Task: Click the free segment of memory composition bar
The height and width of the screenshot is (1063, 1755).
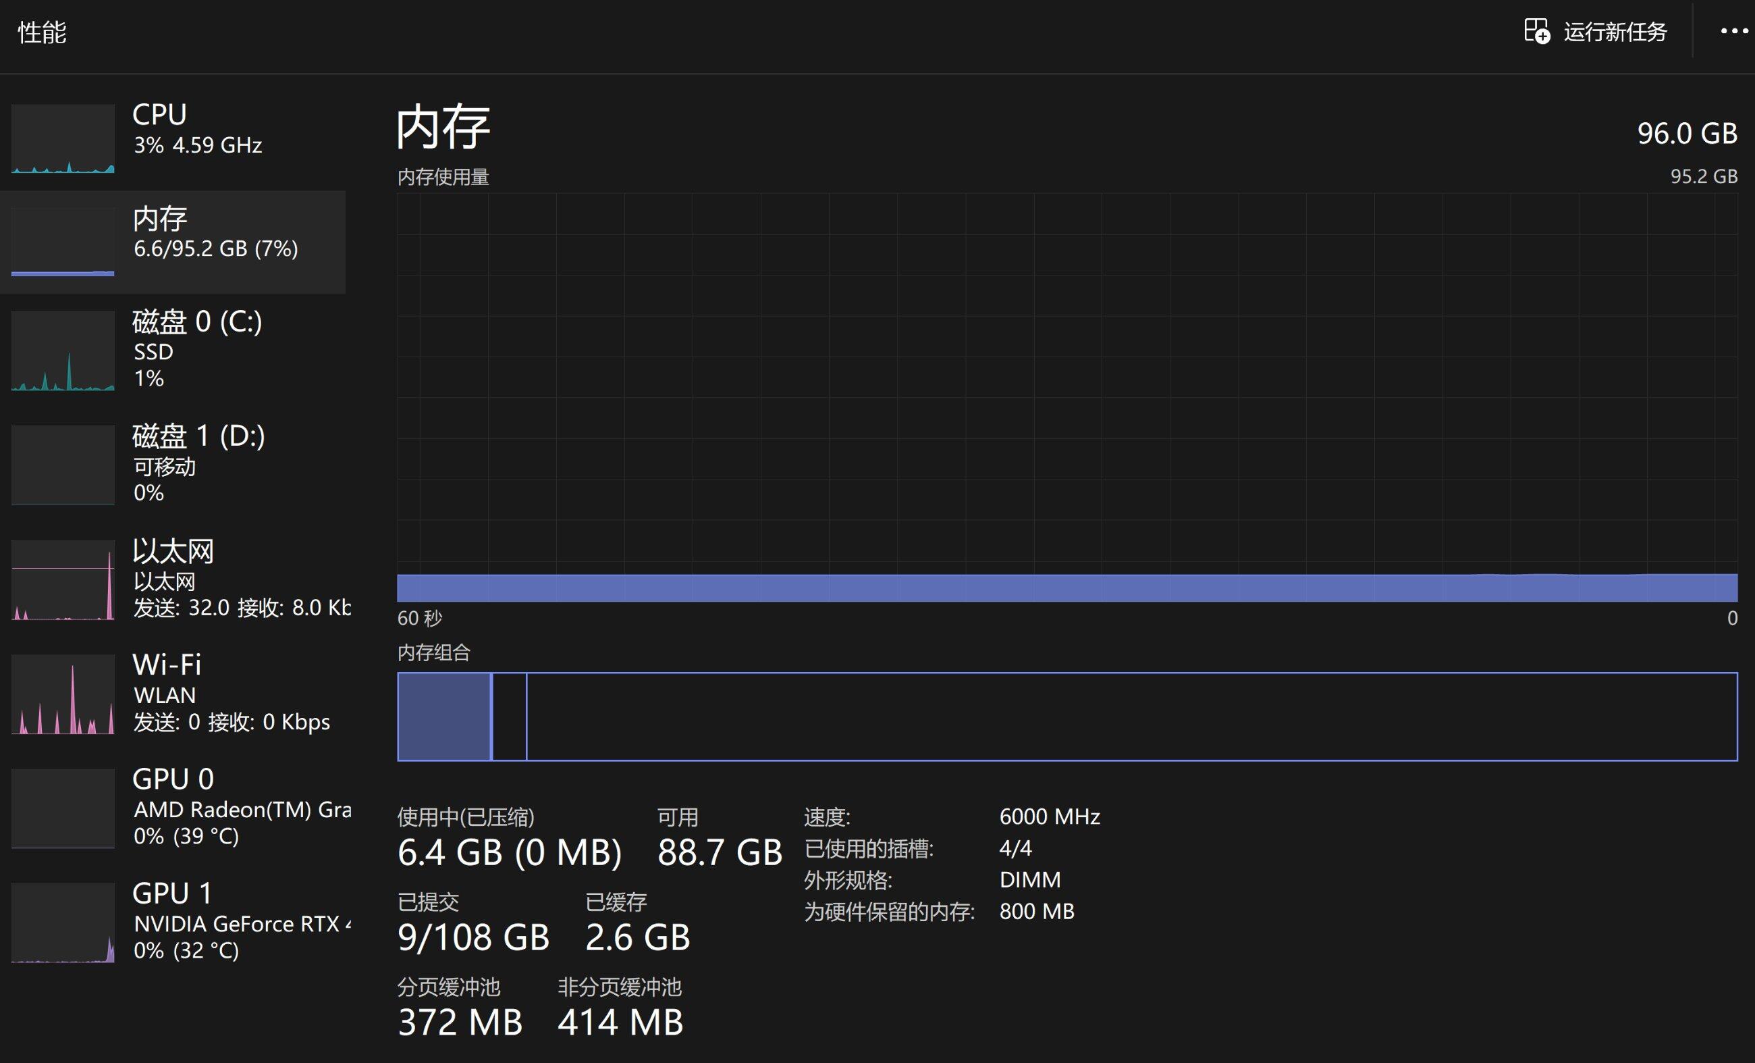Action: tap(1132, 717)
